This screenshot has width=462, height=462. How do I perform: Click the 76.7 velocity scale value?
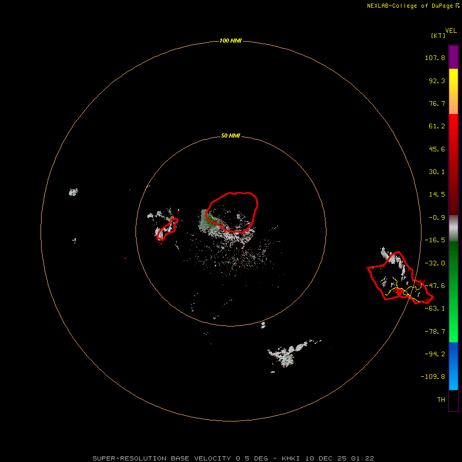pyautogui.click(x=437, y=103)
